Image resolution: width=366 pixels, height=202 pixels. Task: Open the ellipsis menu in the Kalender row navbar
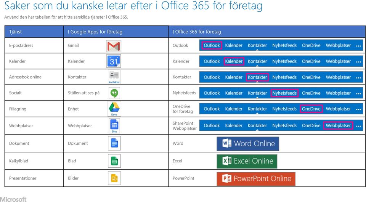point(358,62)
